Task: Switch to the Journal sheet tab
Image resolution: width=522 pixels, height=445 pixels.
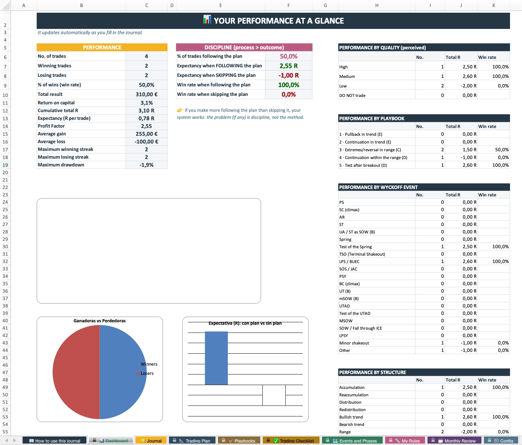Action: [151, 440]
